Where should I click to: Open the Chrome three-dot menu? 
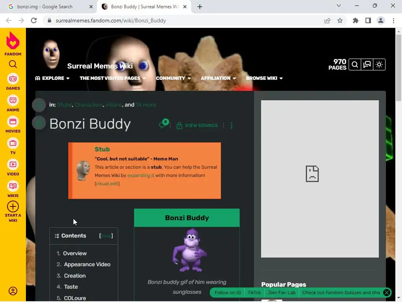tap(393, 20)
